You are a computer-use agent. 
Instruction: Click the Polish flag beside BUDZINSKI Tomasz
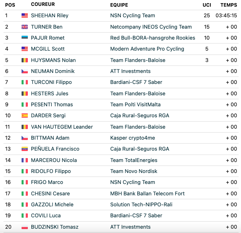coord(25,227)
